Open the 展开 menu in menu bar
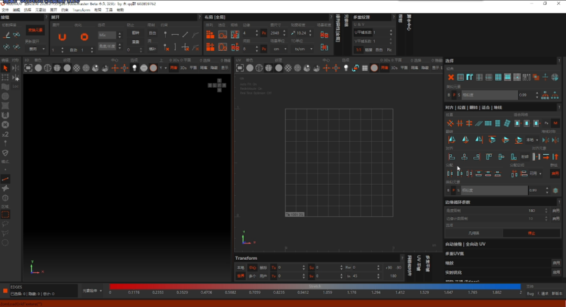566x307 pixels. (x=53, y=10)
